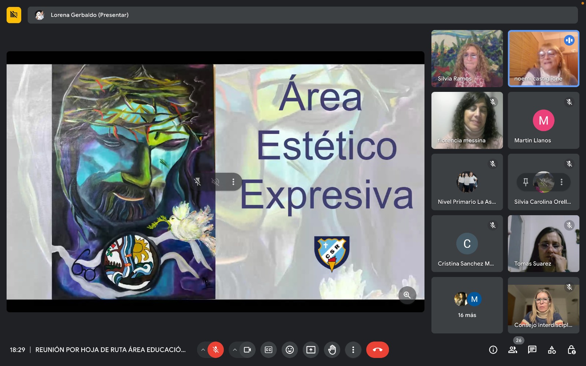
Task: Open meeting details info
Action: tap(493, 350)
